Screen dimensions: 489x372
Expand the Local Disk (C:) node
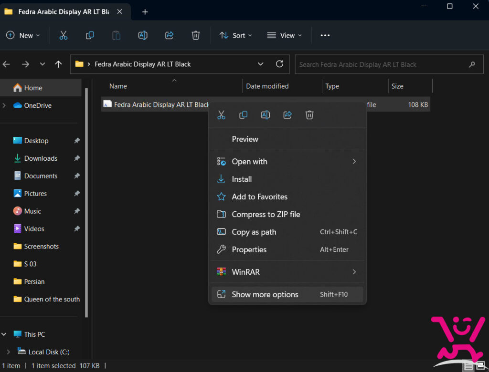pyautogui.click(x=9, y=352)
